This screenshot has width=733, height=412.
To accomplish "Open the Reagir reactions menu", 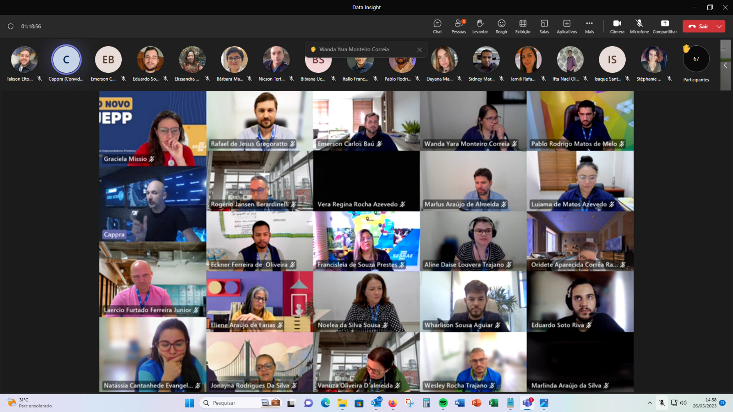I will (501, 26).
